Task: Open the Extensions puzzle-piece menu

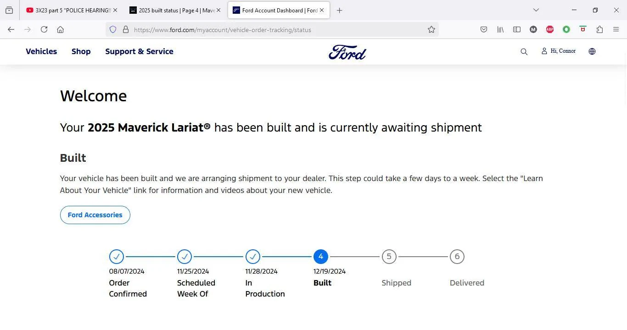Action: tap(599, 29)
